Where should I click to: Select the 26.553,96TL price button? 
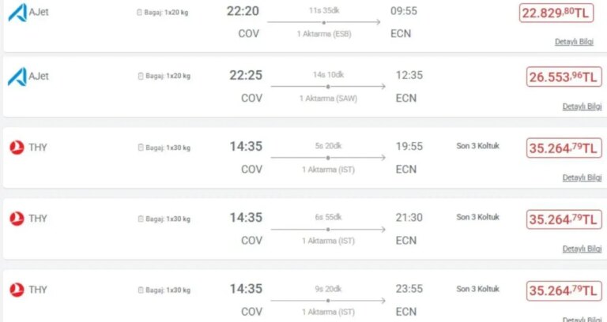(564, 77)
